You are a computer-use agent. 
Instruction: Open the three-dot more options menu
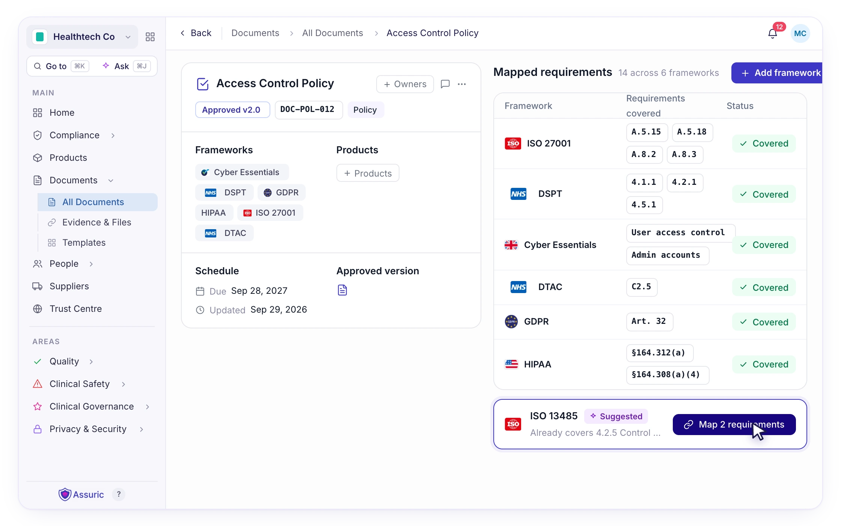pyautogui.click(x=462, y=84)
